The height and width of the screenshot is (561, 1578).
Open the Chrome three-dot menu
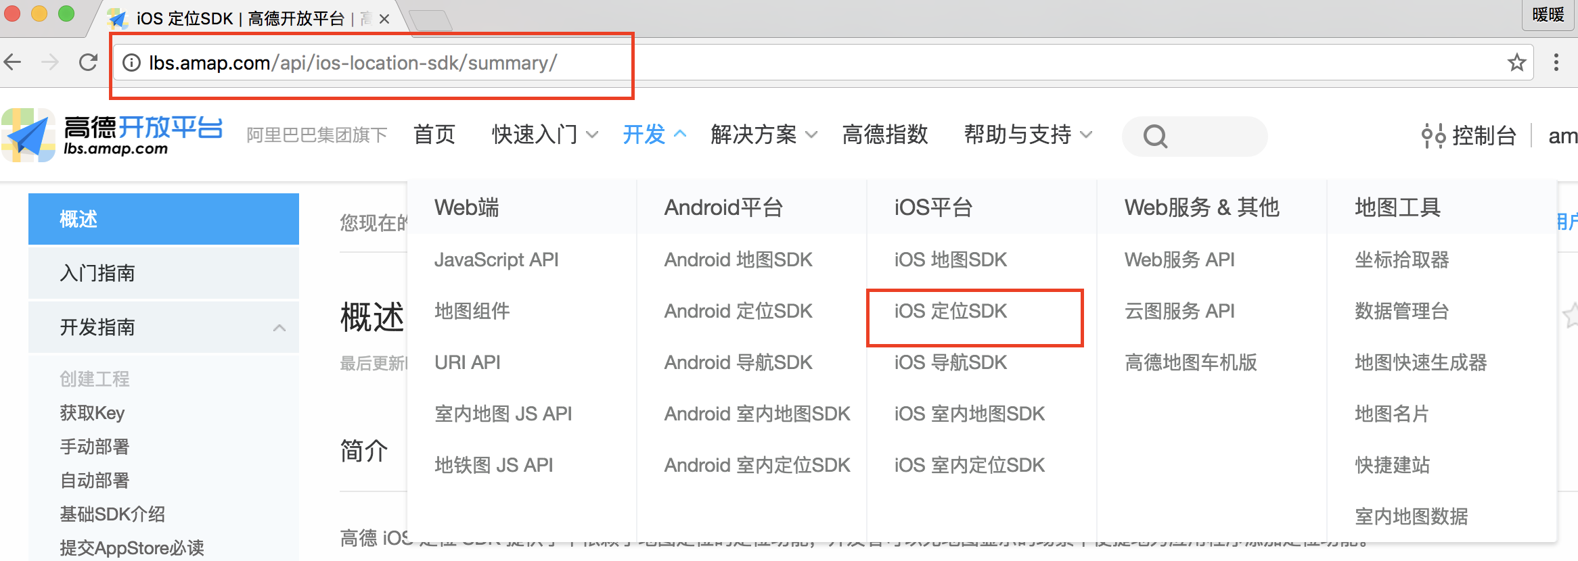1556,63
